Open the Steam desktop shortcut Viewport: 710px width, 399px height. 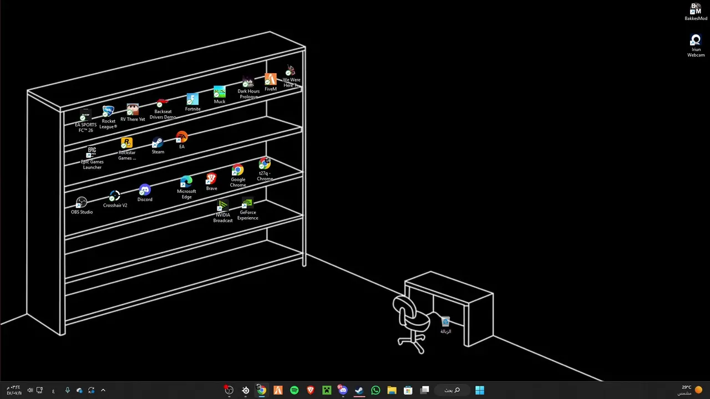pos(158,146)
